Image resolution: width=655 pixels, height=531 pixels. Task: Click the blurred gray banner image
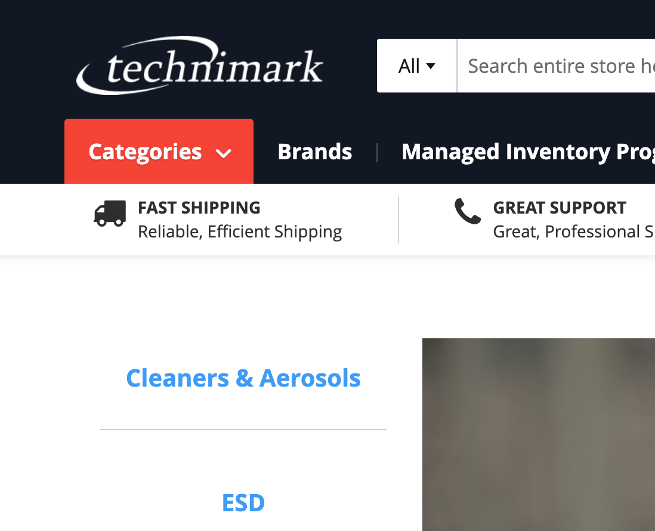(x=539, y=434)
